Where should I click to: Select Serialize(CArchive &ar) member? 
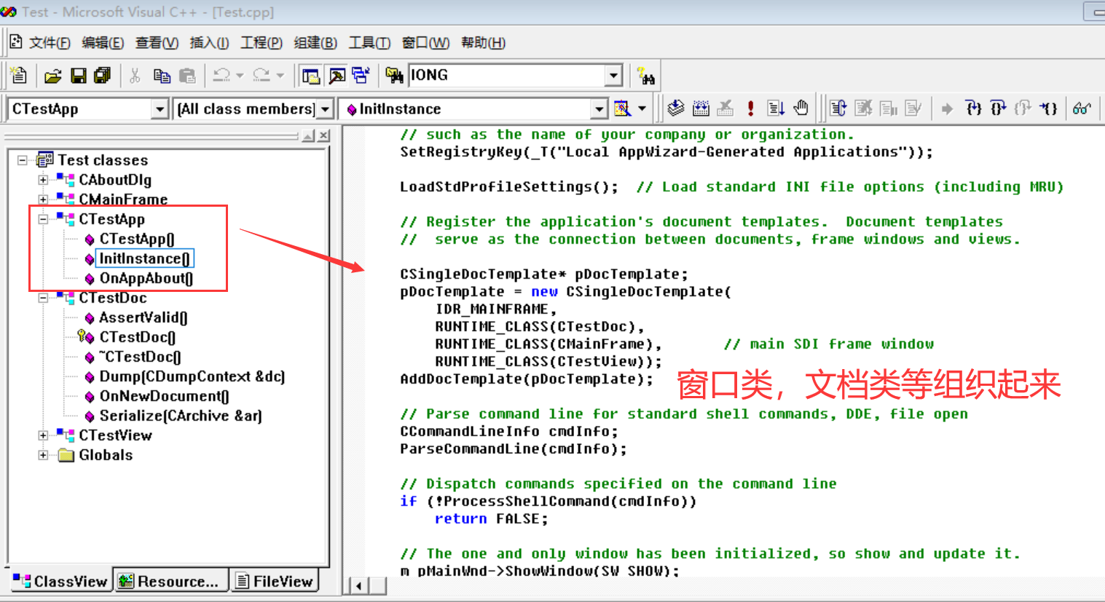click(x=181, y=416)
